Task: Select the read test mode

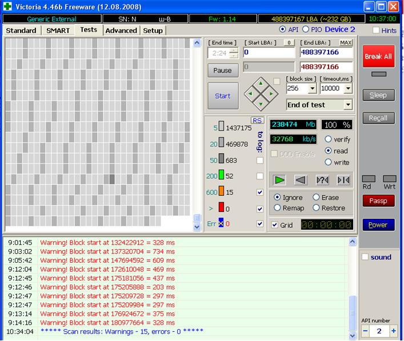Action: pos(328,151)
